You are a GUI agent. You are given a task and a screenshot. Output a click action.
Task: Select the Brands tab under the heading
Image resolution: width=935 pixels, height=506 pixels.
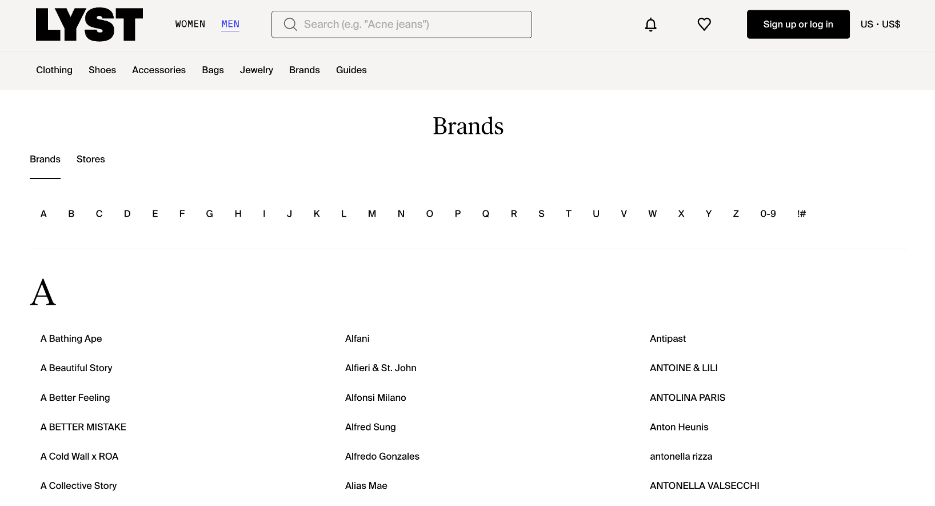(45, 159)
